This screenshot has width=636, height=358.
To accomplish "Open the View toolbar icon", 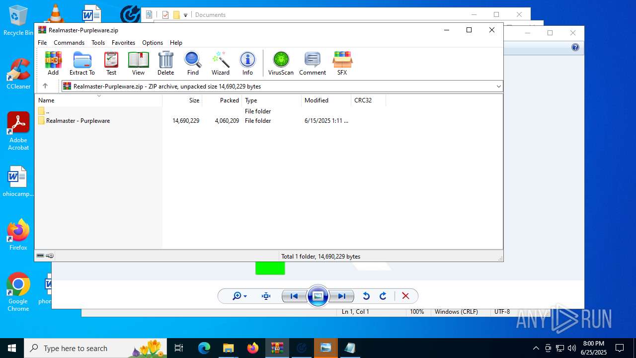I will click(138, 63).
